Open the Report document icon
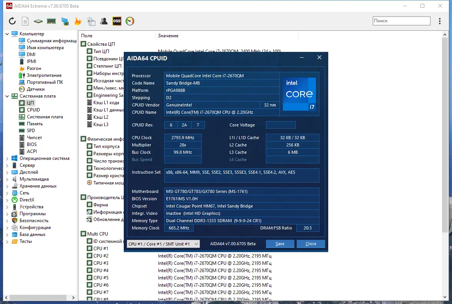Screen dimensions: 452x304 25,21
